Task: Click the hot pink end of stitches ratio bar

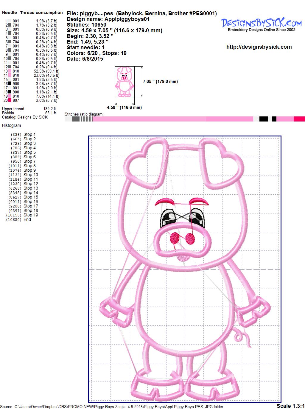Action: (x=299, y=119)
